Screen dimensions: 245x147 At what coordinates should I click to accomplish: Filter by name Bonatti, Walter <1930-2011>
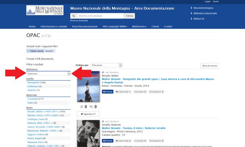(43, 112)
